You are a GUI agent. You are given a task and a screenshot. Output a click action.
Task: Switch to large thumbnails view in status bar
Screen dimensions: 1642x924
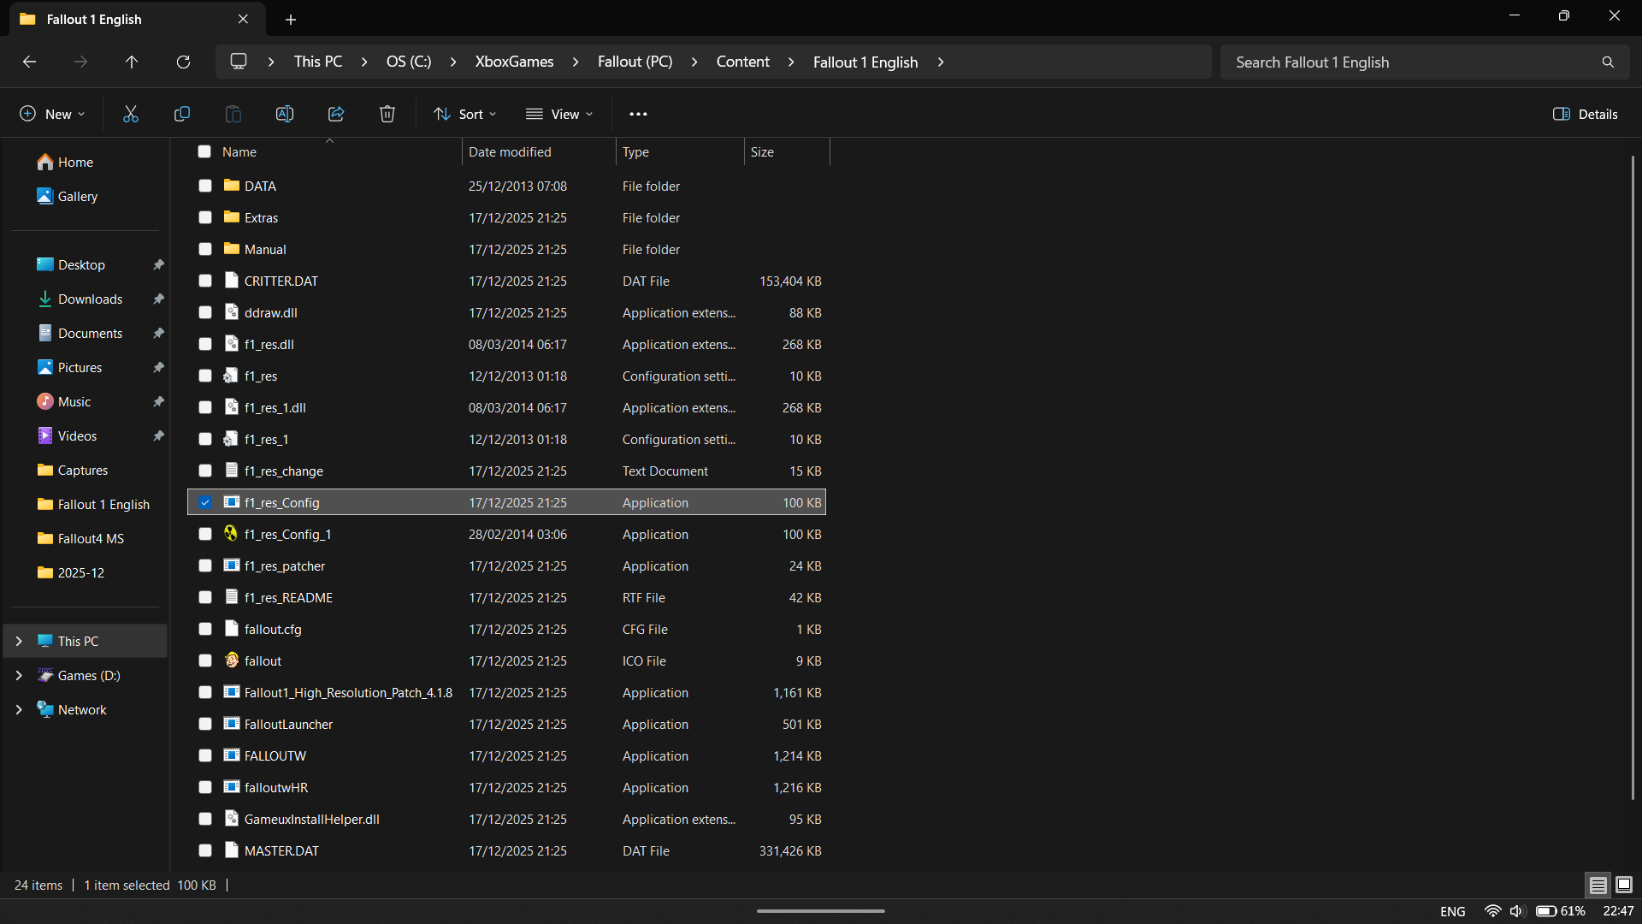click(x=1622, y=885)
